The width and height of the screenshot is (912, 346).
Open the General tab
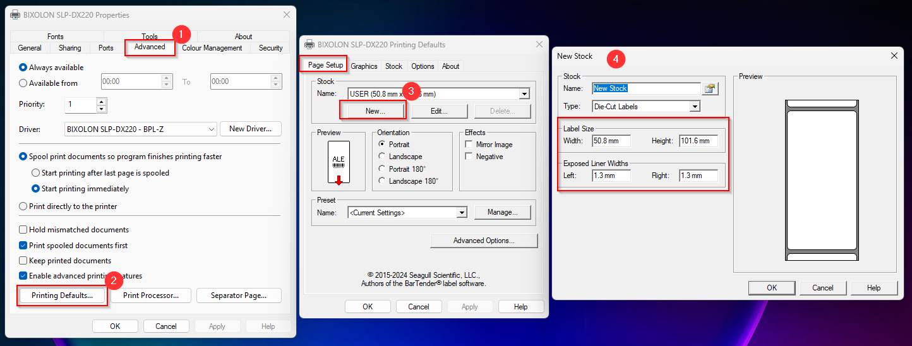coord(30,48)
